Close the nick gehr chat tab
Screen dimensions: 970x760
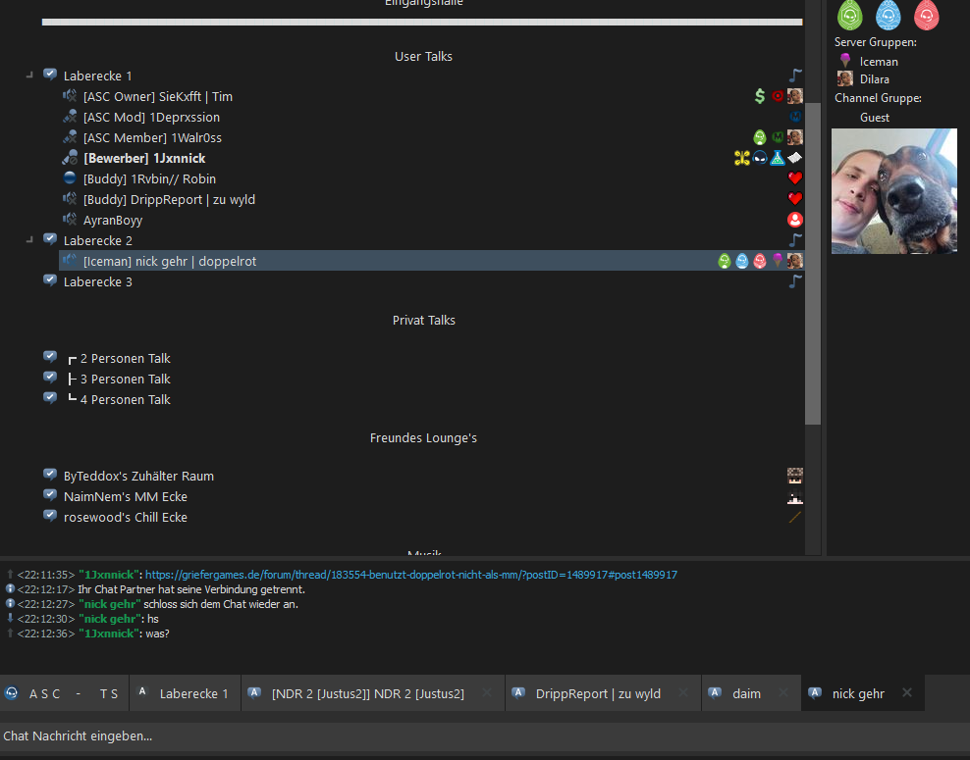(x=907, y=692)
